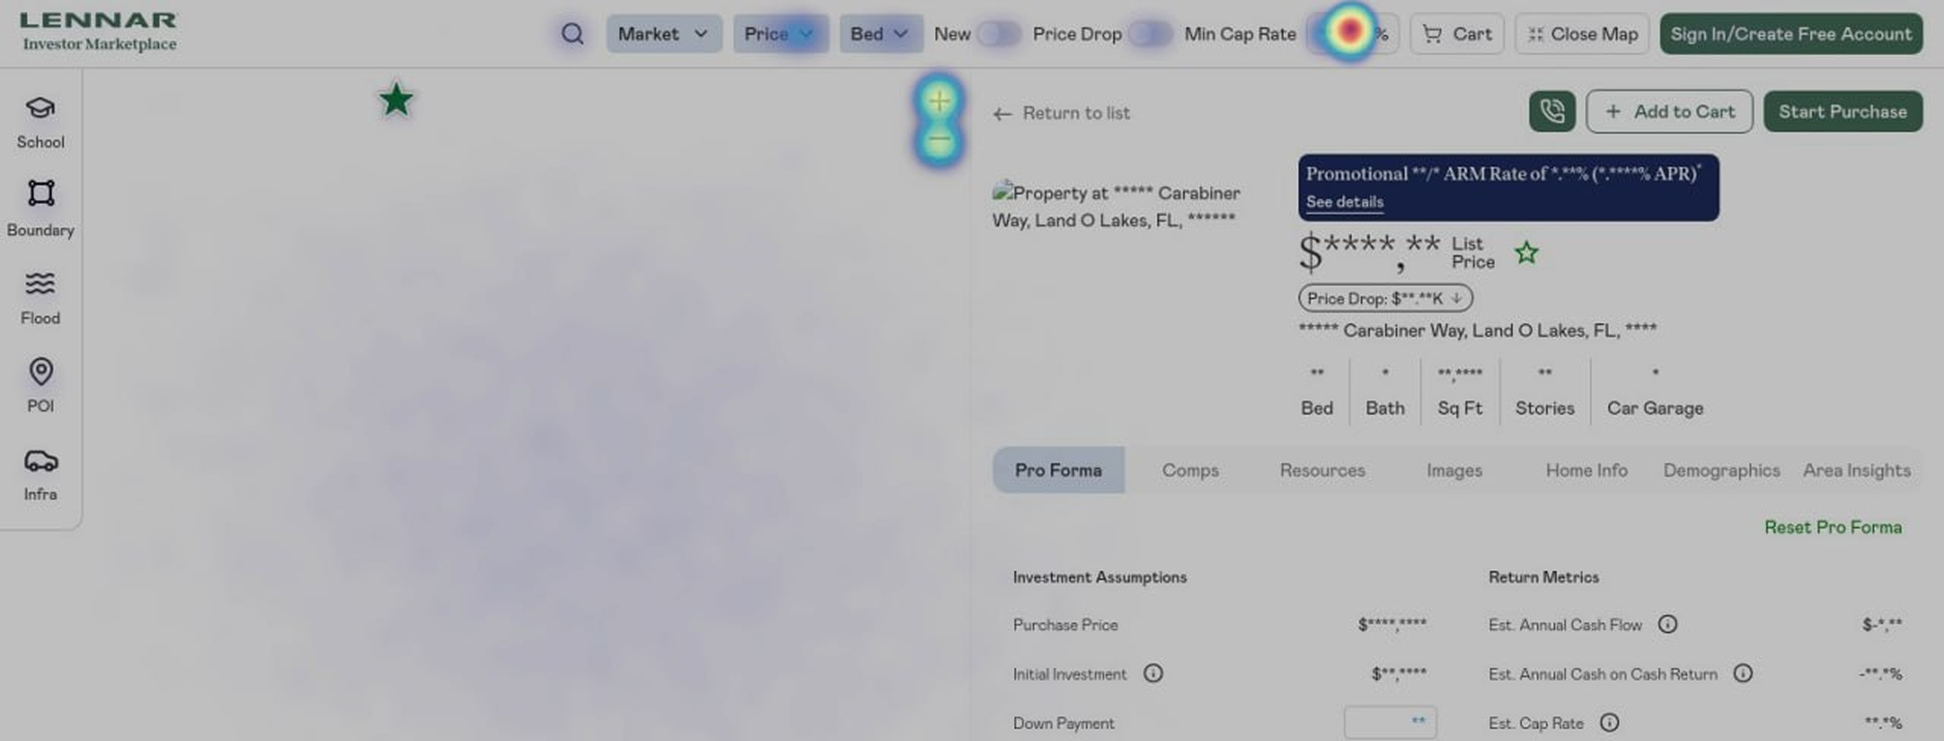Open See details promo link
Screen dimensions: 1944x741
[x=1344, y=201]
